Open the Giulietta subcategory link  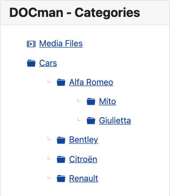coord(115,120)
